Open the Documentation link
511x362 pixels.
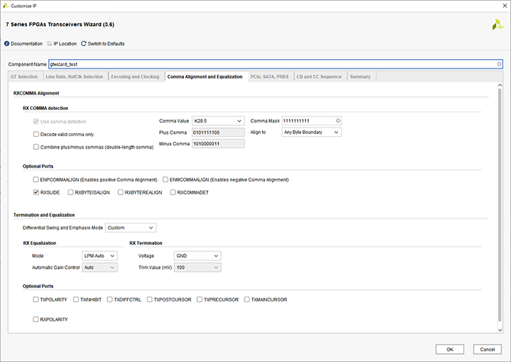point(26,44)
